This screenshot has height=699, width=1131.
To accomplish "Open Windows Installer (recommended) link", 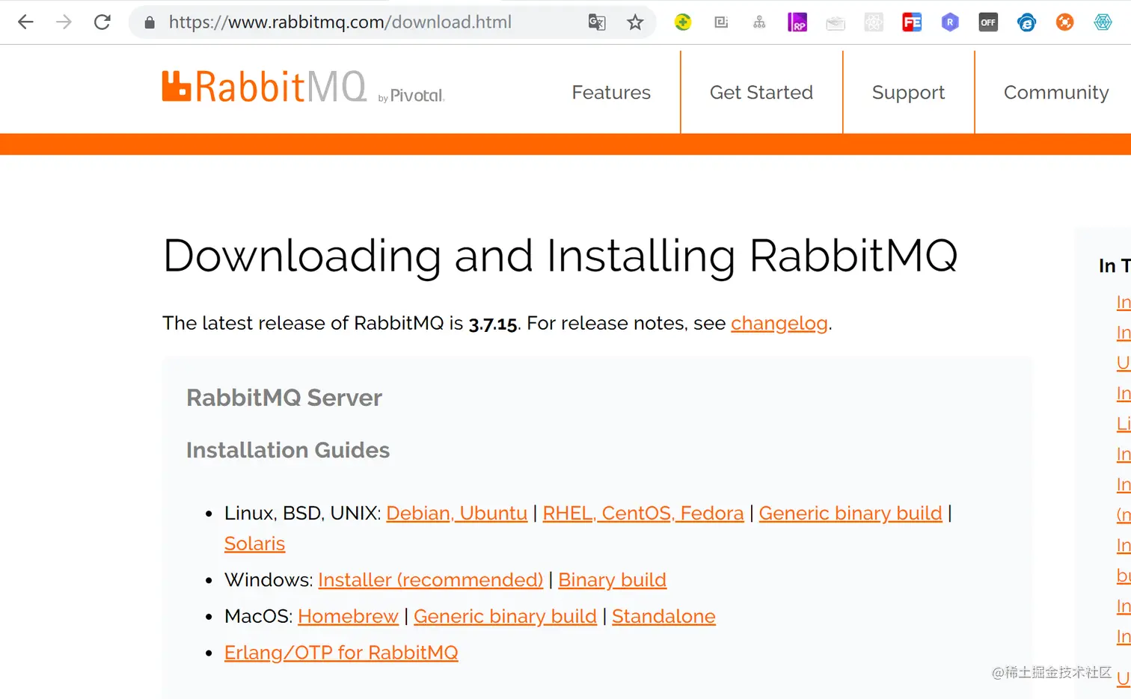I will [430, 580].
